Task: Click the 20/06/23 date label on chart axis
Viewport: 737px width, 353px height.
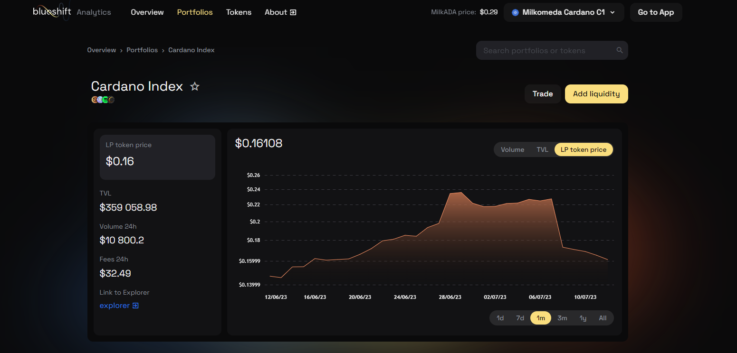Action: 360,297
